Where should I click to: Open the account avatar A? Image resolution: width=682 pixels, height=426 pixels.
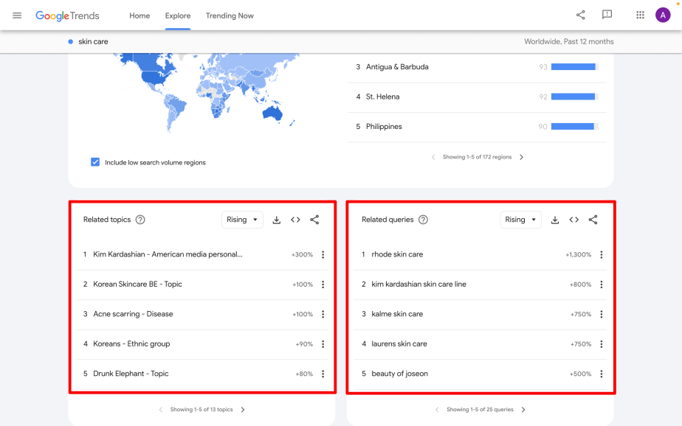click(x=663, y=15)
